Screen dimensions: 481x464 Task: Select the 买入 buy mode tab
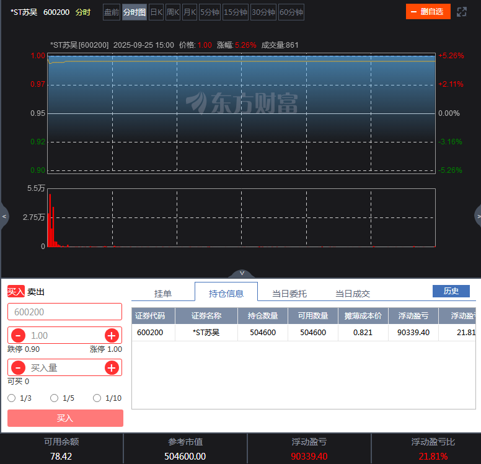pyautogui.click(x=16, y=291)
